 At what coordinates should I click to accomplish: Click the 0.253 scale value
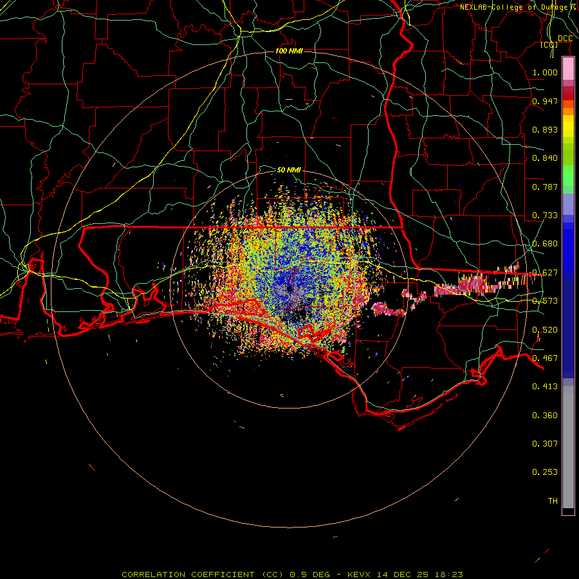pos(545,472)
